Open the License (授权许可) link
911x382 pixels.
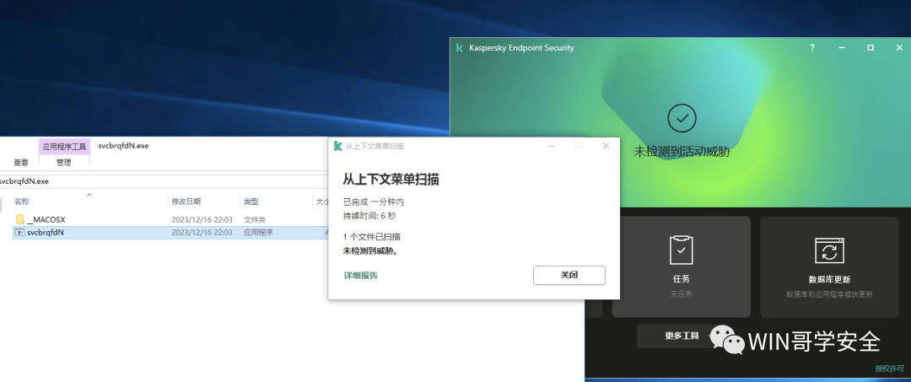tap(890, 368)
